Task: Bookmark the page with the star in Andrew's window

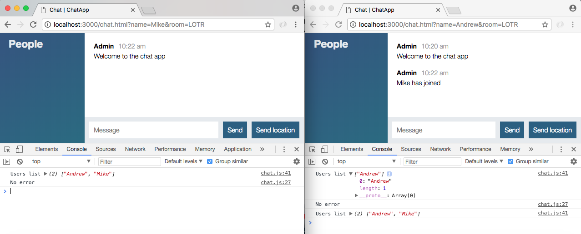Action: [x=545, y=24]
